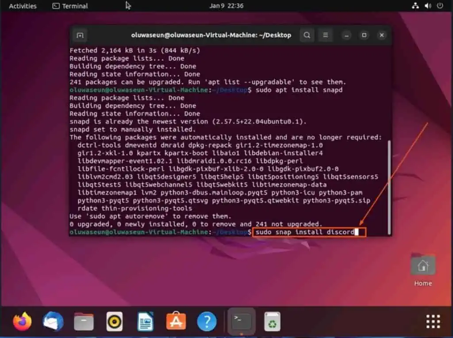Click the 'sudo apt install snapd' command text
The image size is (453, 338).
point(299,90)
